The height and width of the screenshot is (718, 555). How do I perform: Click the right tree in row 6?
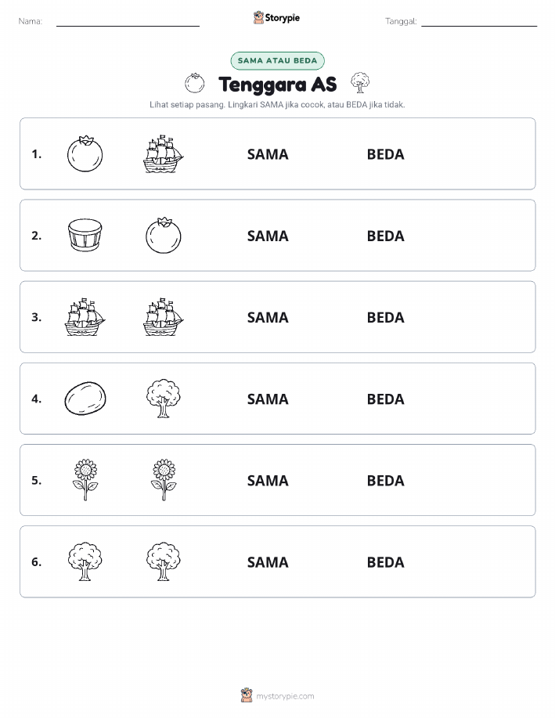pyautogui.click(x=164, y=561)
